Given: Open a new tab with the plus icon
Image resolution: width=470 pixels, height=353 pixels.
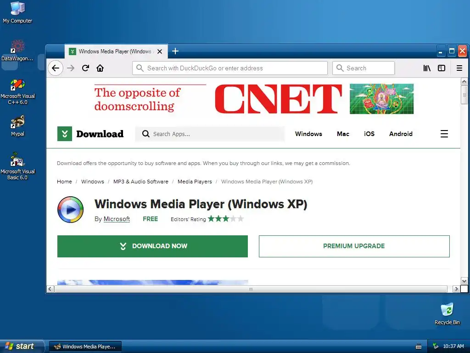Looking at the screenshot, I should (175, 51).
